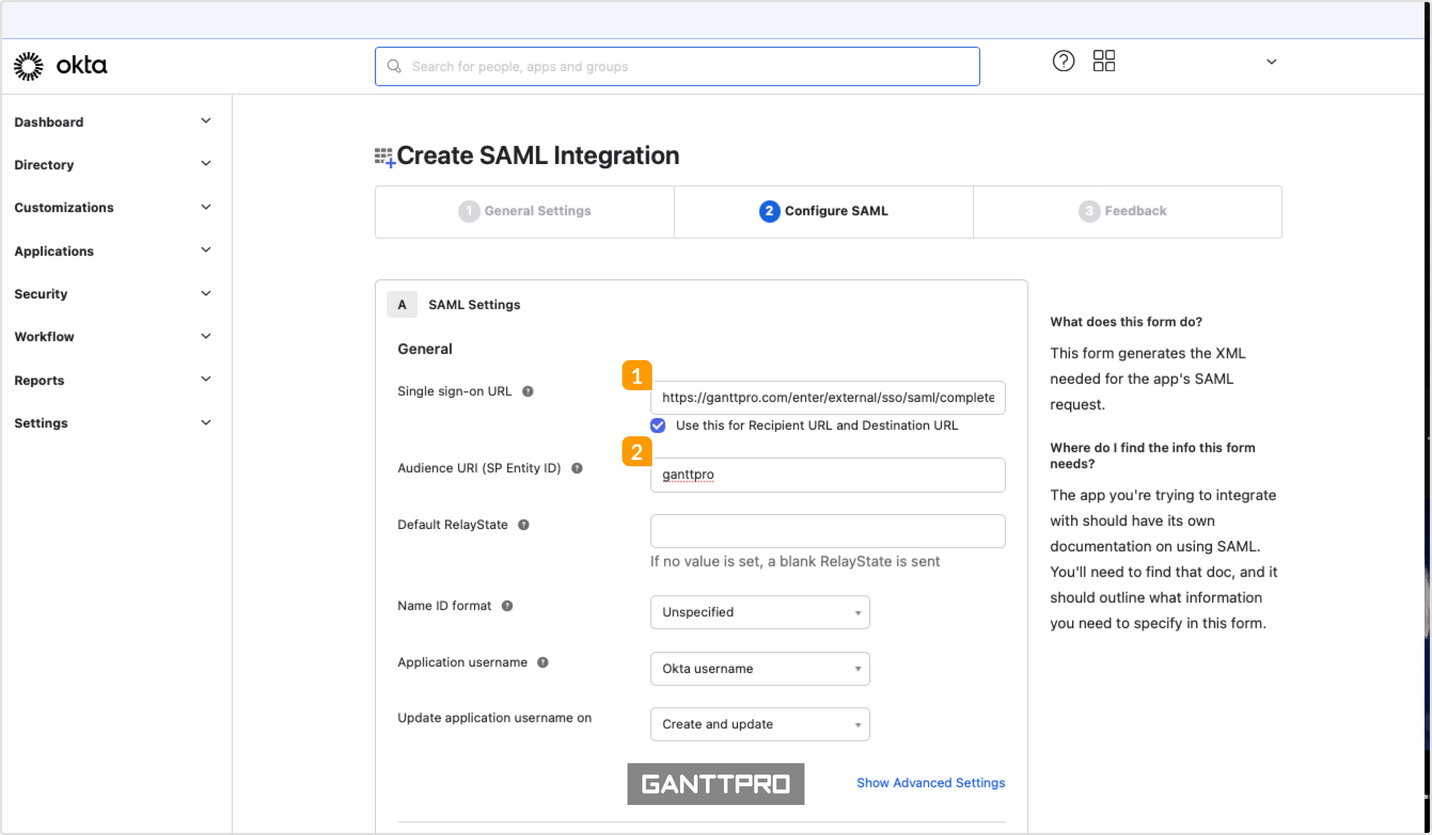Screen dimensions: 1432x835
Task: Show help for Name ID format
Action: click(x=507, y=606)
